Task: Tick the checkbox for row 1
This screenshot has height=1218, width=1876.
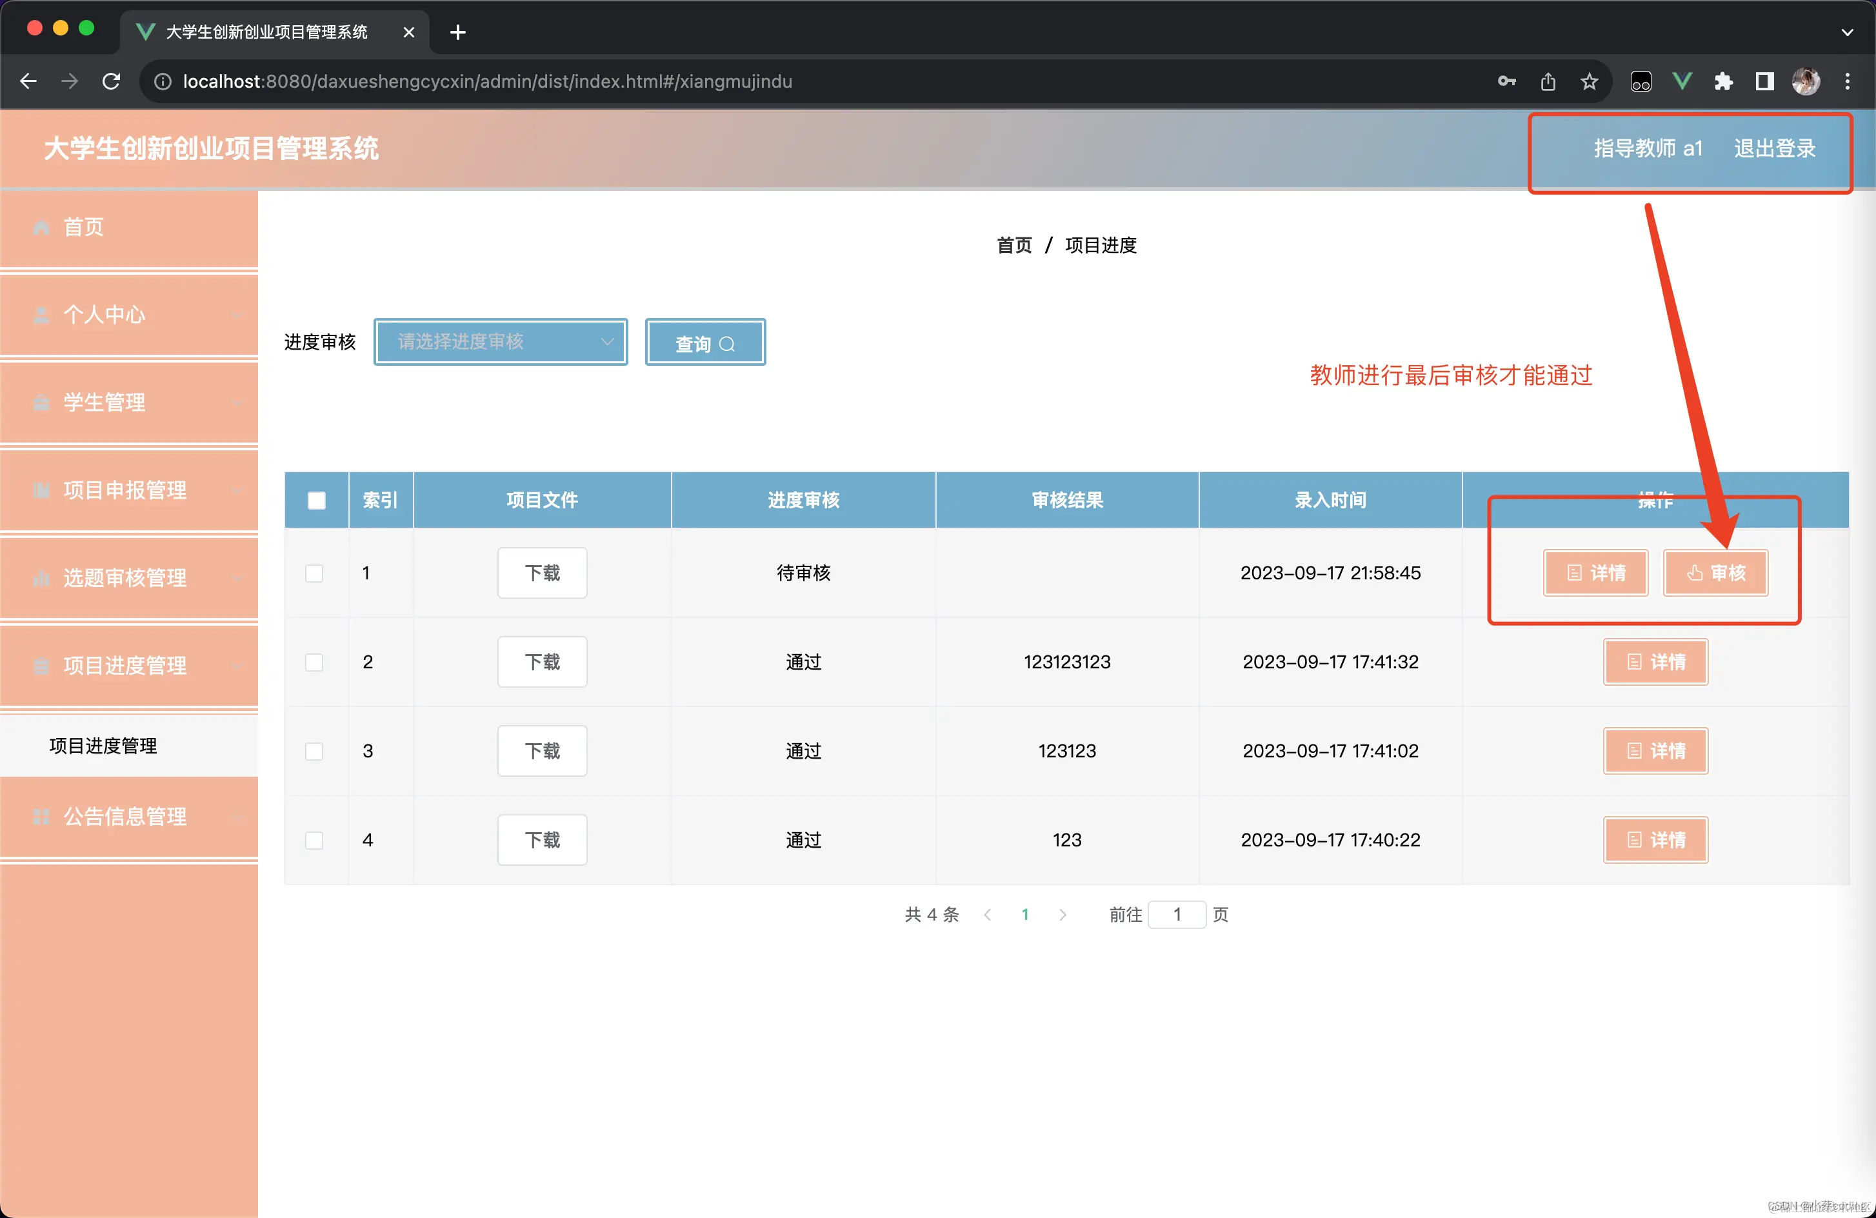Action: tap(315, 573)
